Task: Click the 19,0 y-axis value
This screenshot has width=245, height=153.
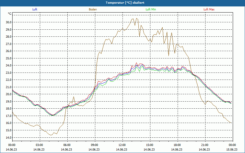Action: pyautogui.click(x=9, y=101)
